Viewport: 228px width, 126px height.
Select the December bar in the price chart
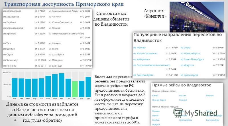tap(88, 87)
